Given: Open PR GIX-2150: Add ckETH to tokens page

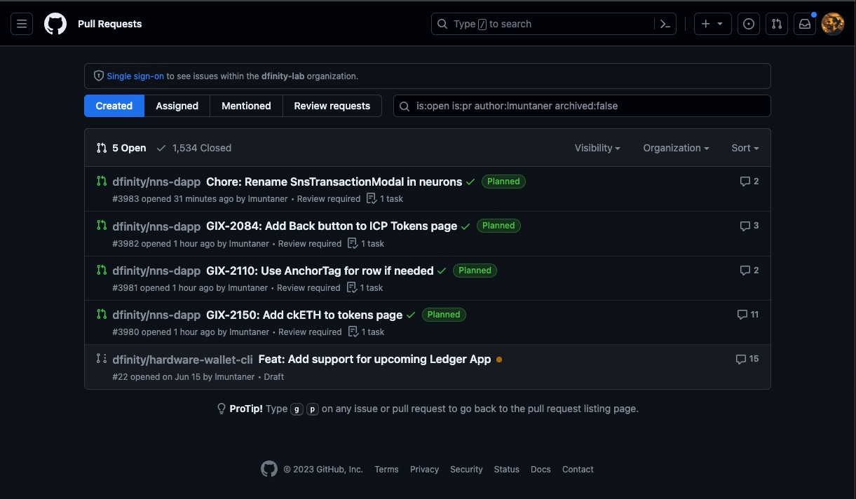Looking at the screenshot, I should click(304, 315).
